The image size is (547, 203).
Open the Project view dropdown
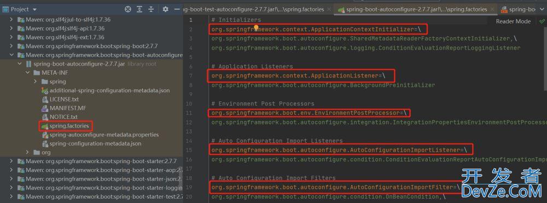pos(34,9)
